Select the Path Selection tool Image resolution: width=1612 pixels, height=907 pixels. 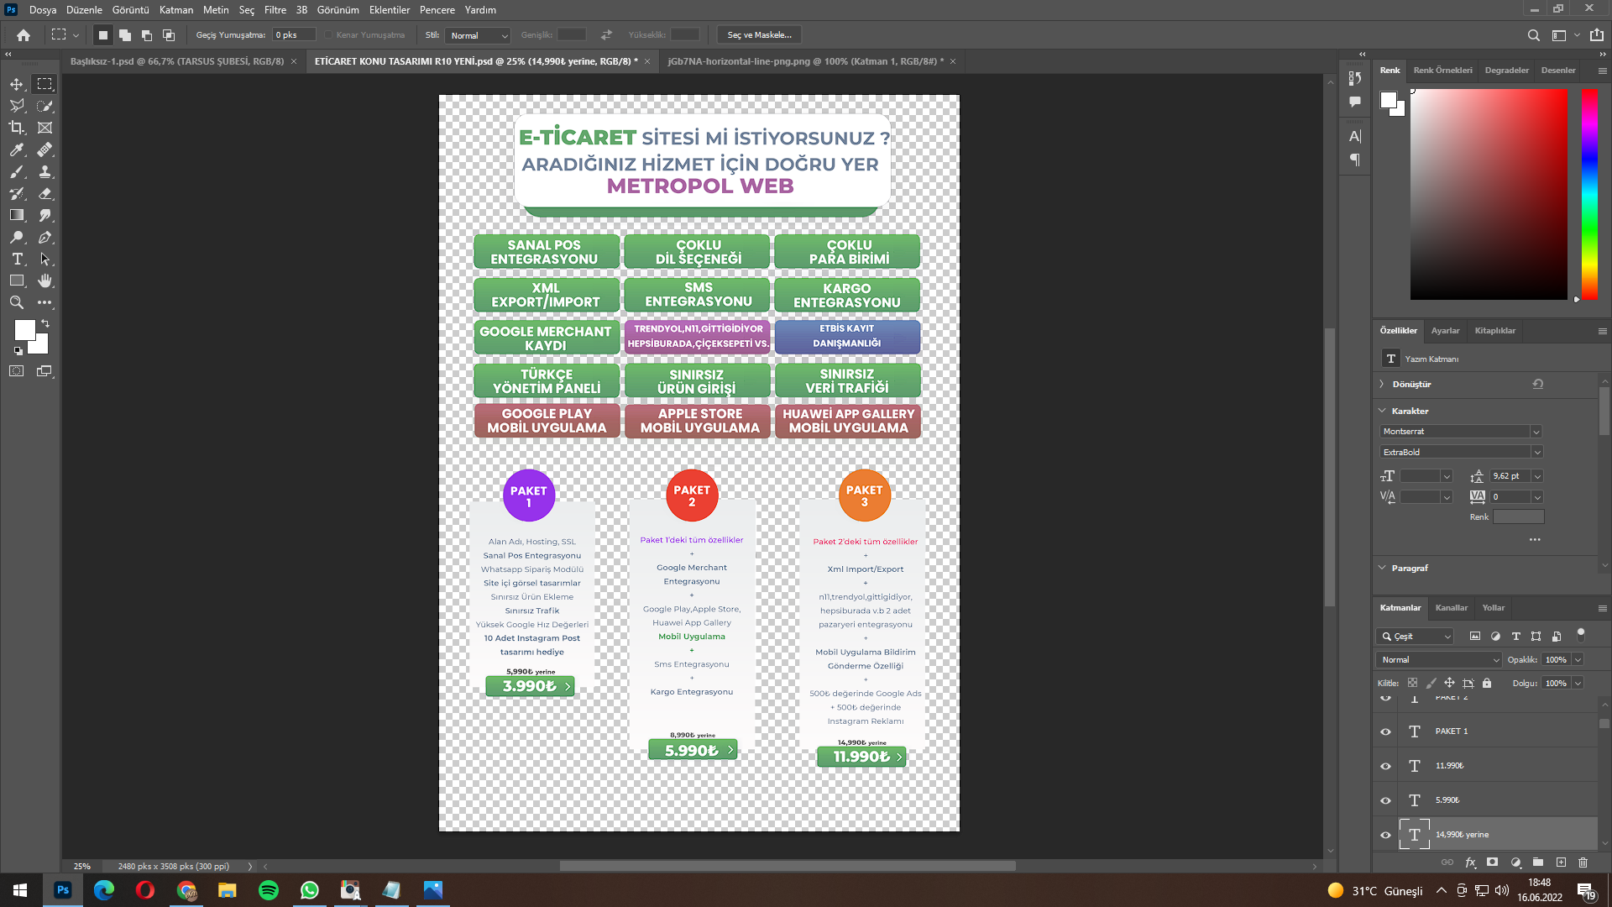tap(44, 259)
